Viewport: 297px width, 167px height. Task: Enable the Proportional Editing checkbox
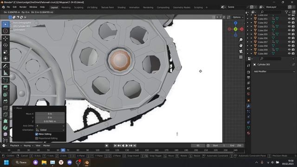point(37,138)
